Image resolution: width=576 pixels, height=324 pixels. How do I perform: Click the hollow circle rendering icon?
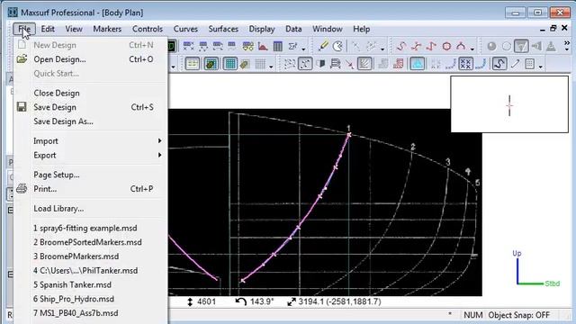tap(507, 46)
